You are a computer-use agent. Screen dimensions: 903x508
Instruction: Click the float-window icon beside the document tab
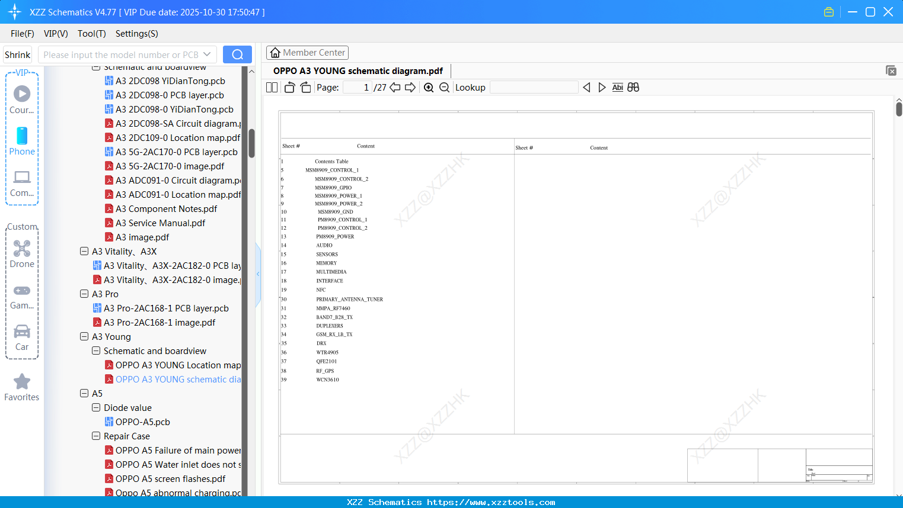coord(891,70)
